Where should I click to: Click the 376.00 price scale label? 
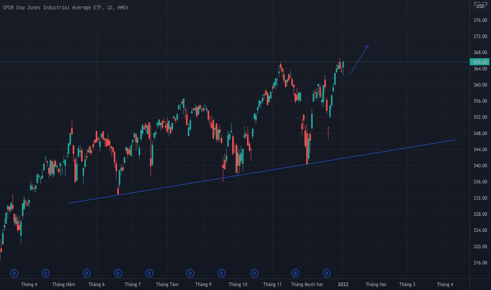click(480, 20)
